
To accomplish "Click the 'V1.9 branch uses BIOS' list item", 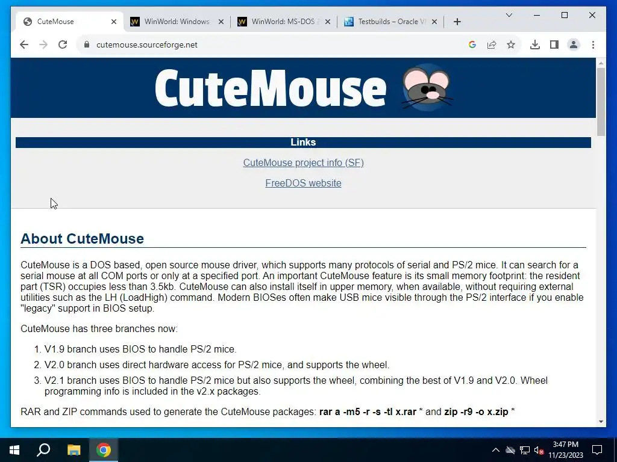I will tap(140, 350).
